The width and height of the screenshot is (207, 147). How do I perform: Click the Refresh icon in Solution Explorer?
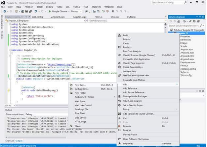[194, 21]
